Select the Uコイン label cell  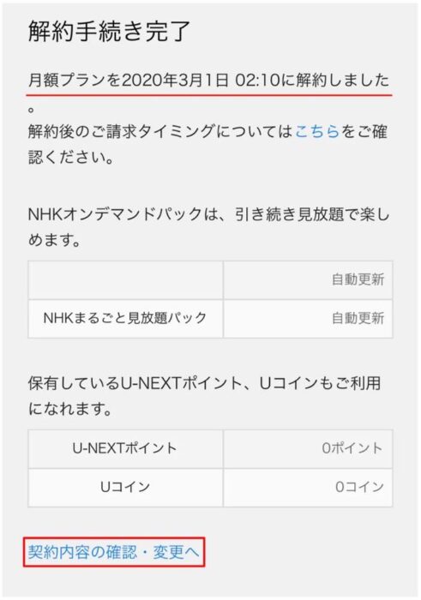coord(125,487)
